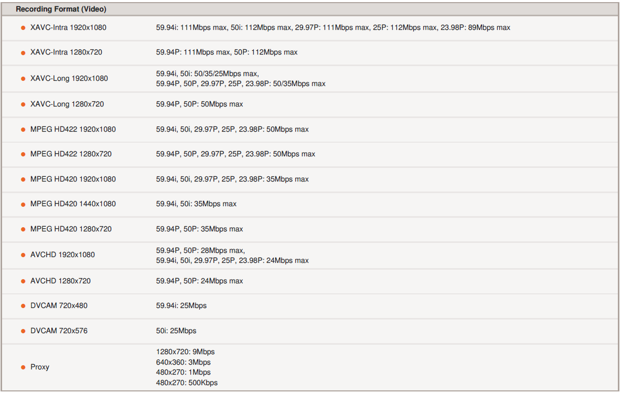Click the Proxy value '1280x720: 9Mbps'
This screenshot has width=621, height=393.
pos(185,352)
